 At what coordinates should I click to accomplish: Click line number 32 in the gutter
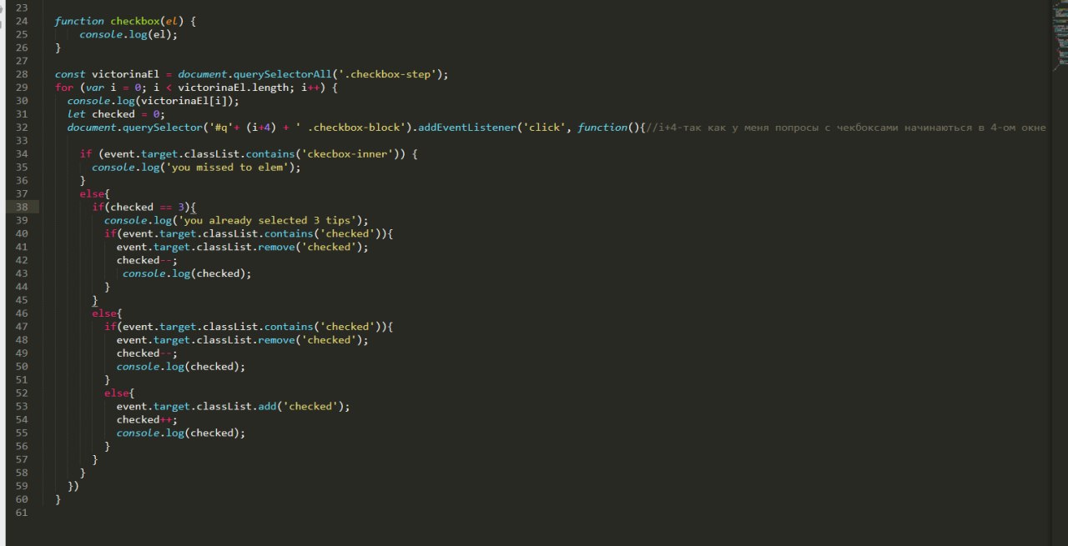coord(22,128)
